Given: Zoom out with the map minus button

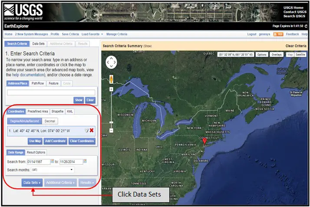Looking at the screenshot, I should tap(111, 131).
